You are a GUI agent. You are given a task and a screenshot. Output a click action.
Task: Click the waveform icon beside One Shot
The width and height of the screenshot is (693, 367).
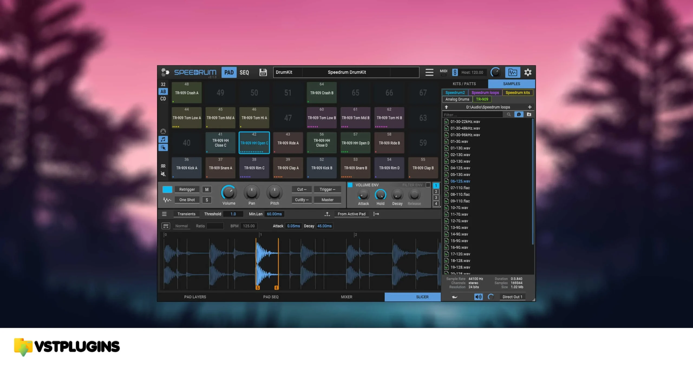167,200
